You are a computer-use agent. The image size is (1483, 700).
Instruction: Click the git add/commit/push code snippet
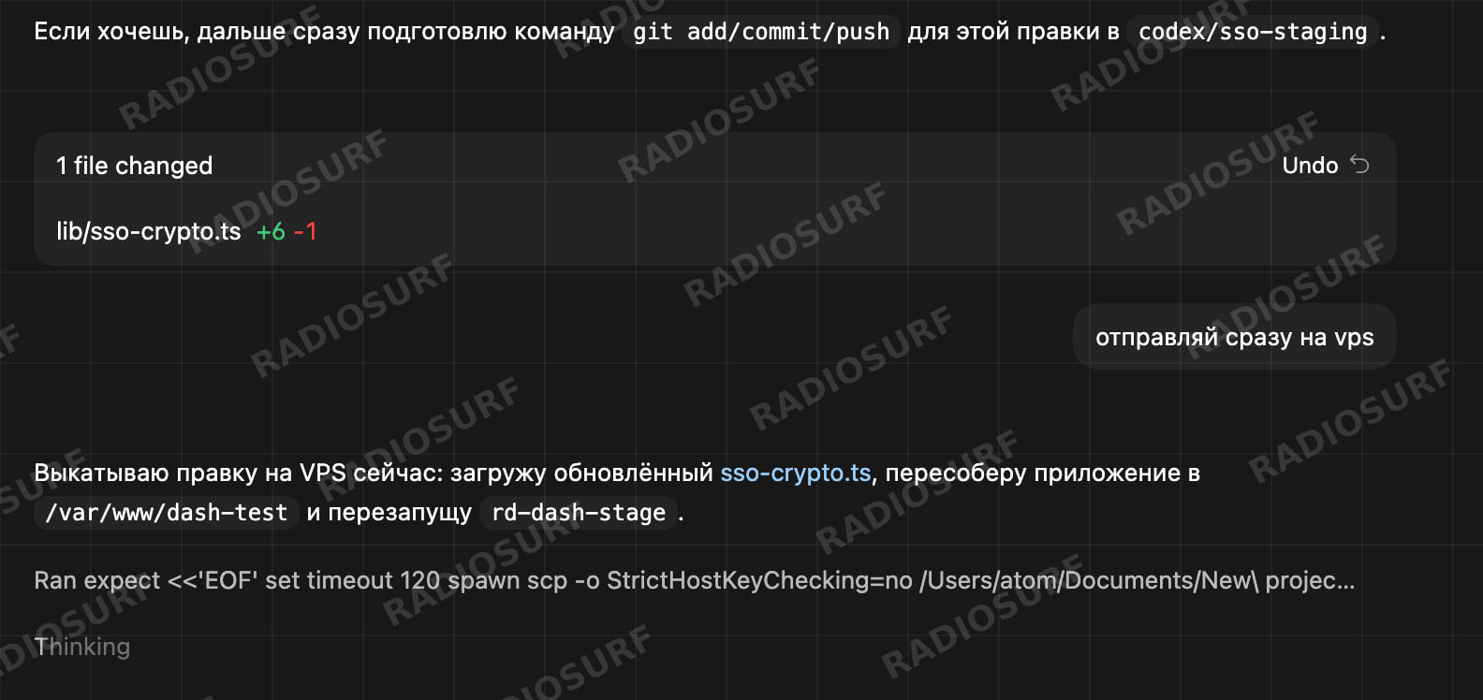tap(761, 31)
